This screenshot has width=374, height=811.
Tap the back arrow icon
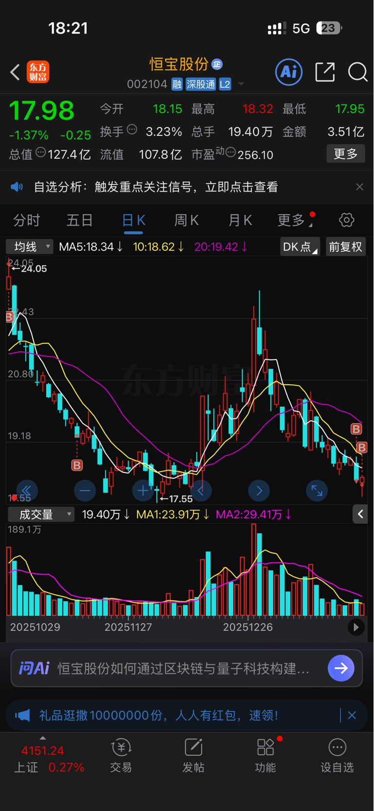pyautogui.click(x=15, y=72)
